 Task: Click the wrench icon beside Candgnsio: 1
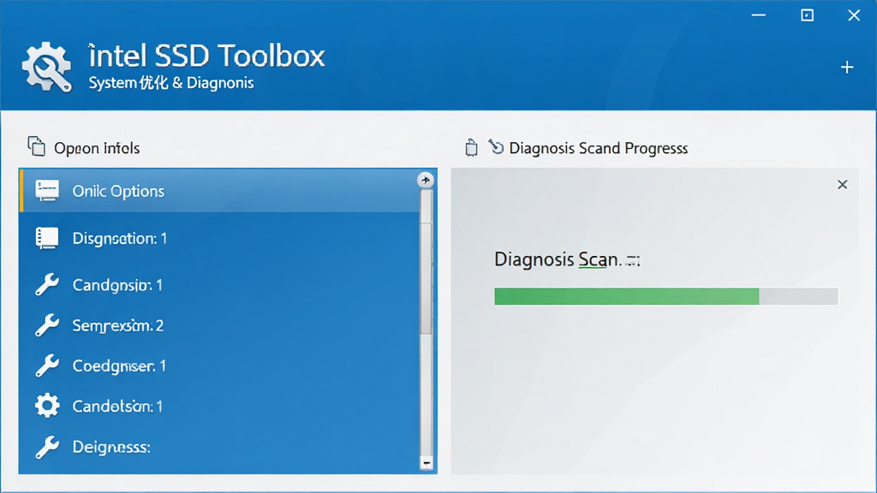click(47, 284)
